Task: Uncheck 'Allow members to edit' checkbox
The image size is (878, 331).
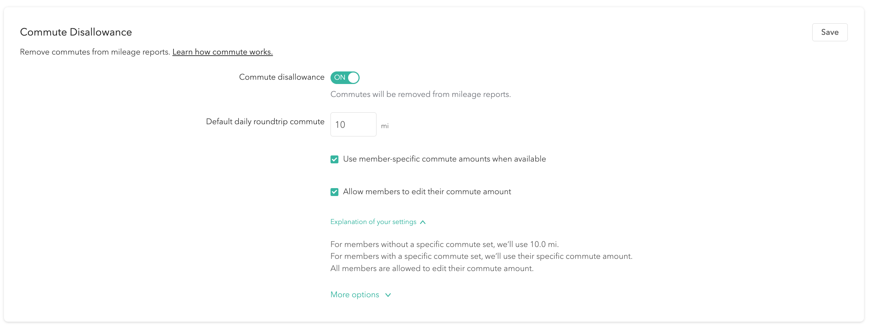Action: click(334, 192)
